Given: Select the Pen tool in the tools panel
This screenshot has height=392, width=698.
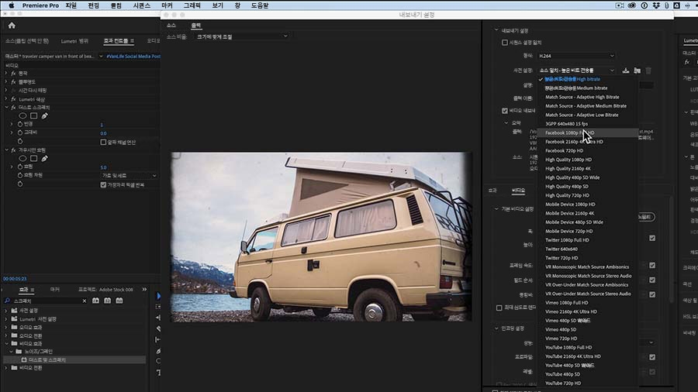Looking at the screenshot, I should coord(158,351).
